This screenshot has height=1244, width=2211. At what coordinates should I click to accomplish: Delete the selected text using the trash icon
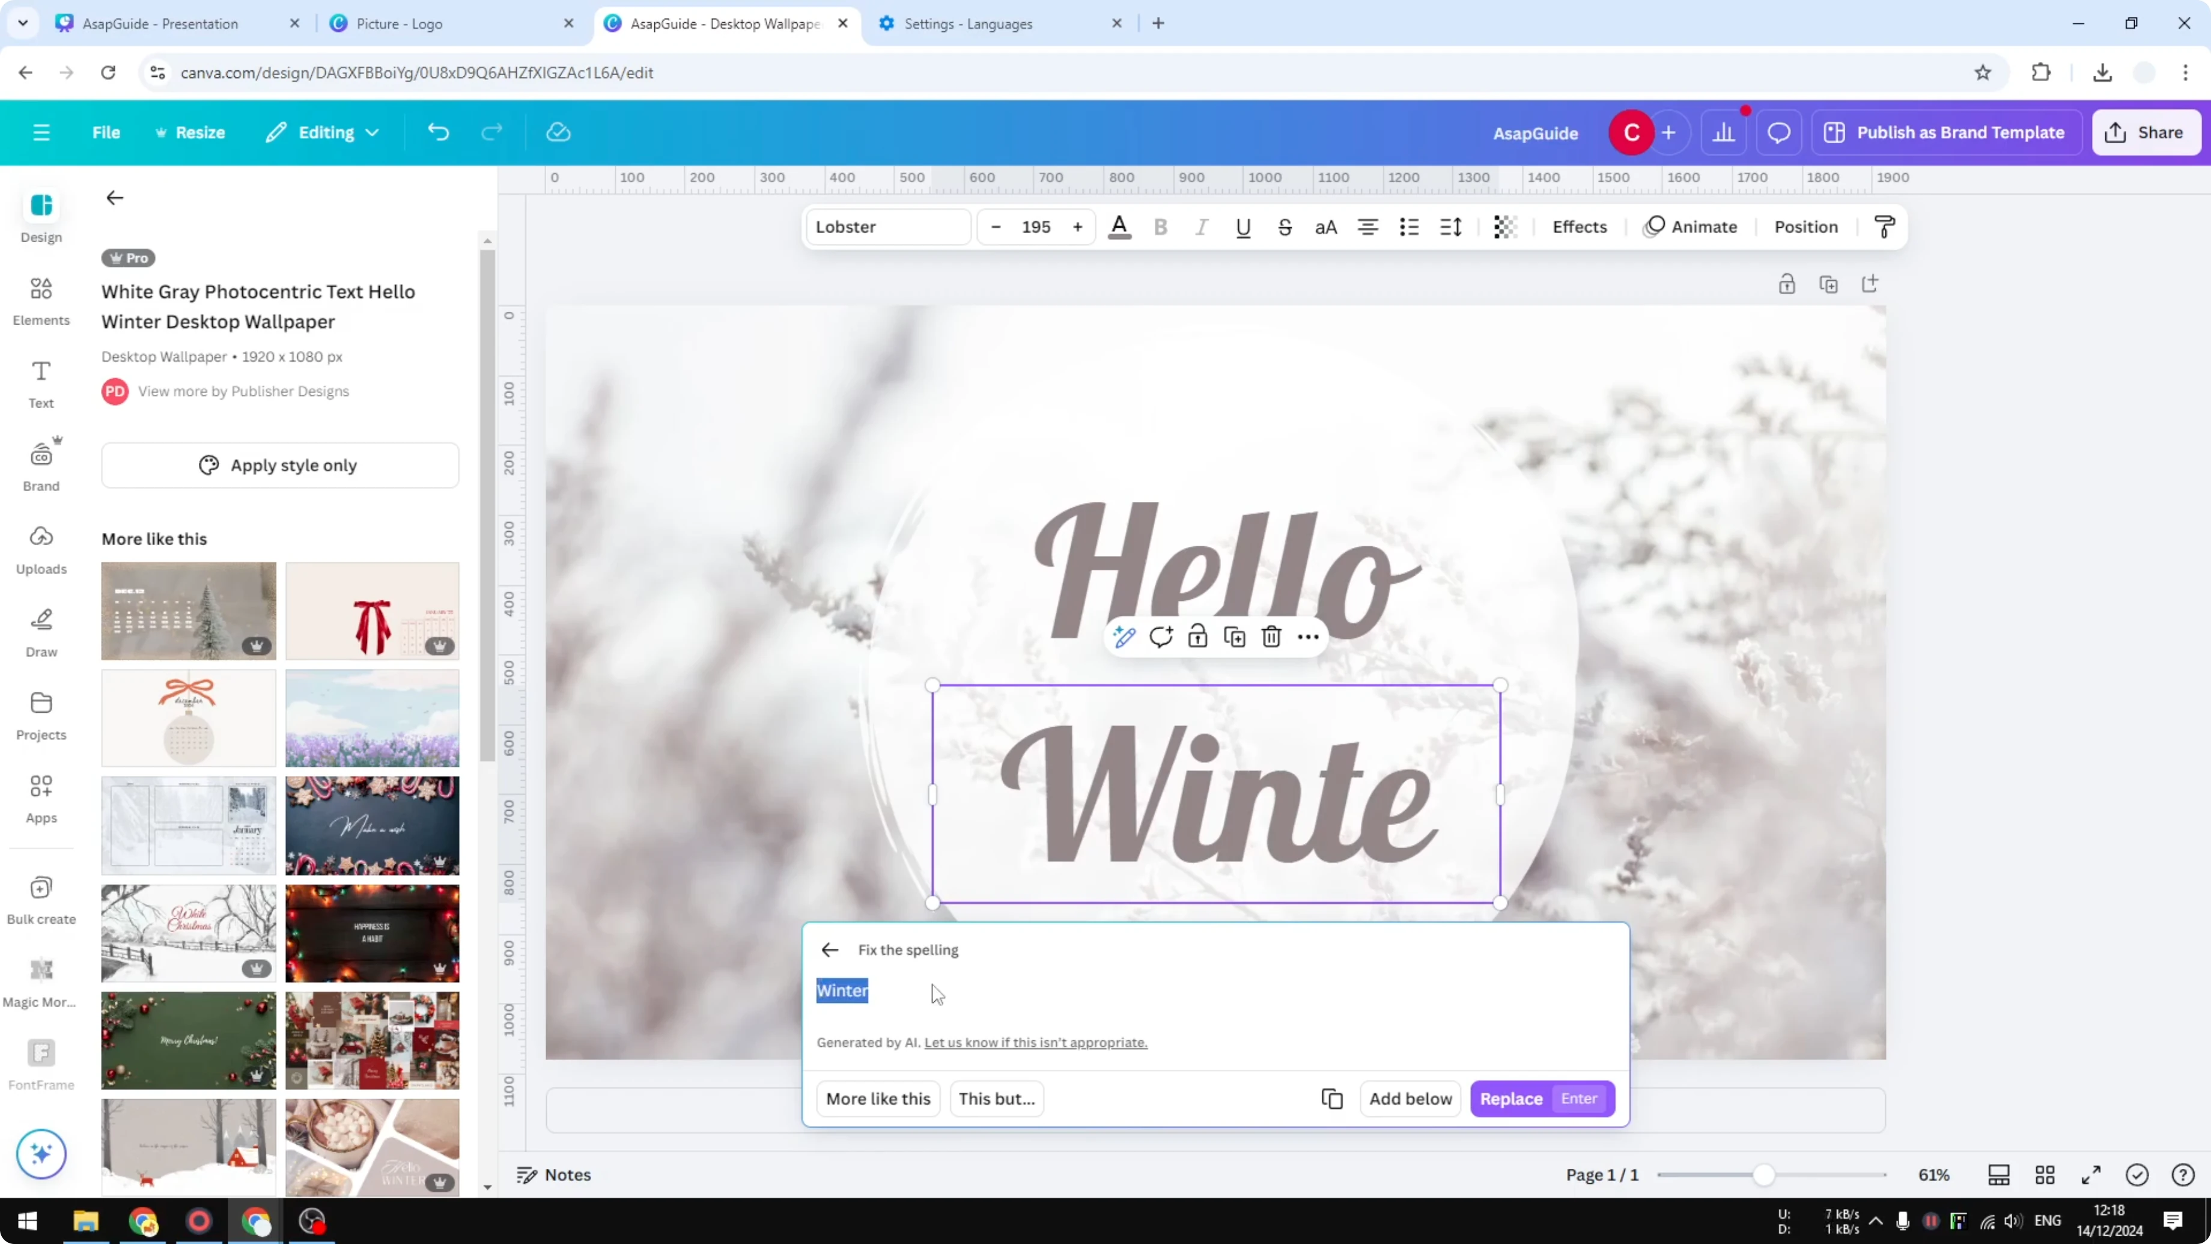coord(1271,636)
